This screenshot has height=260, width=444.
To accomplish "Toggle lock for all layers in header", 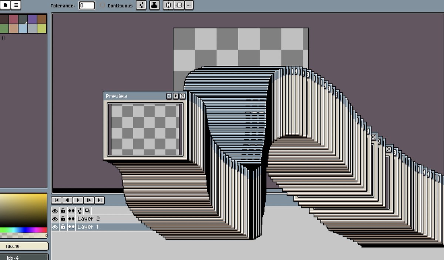I will click(63, 211).
